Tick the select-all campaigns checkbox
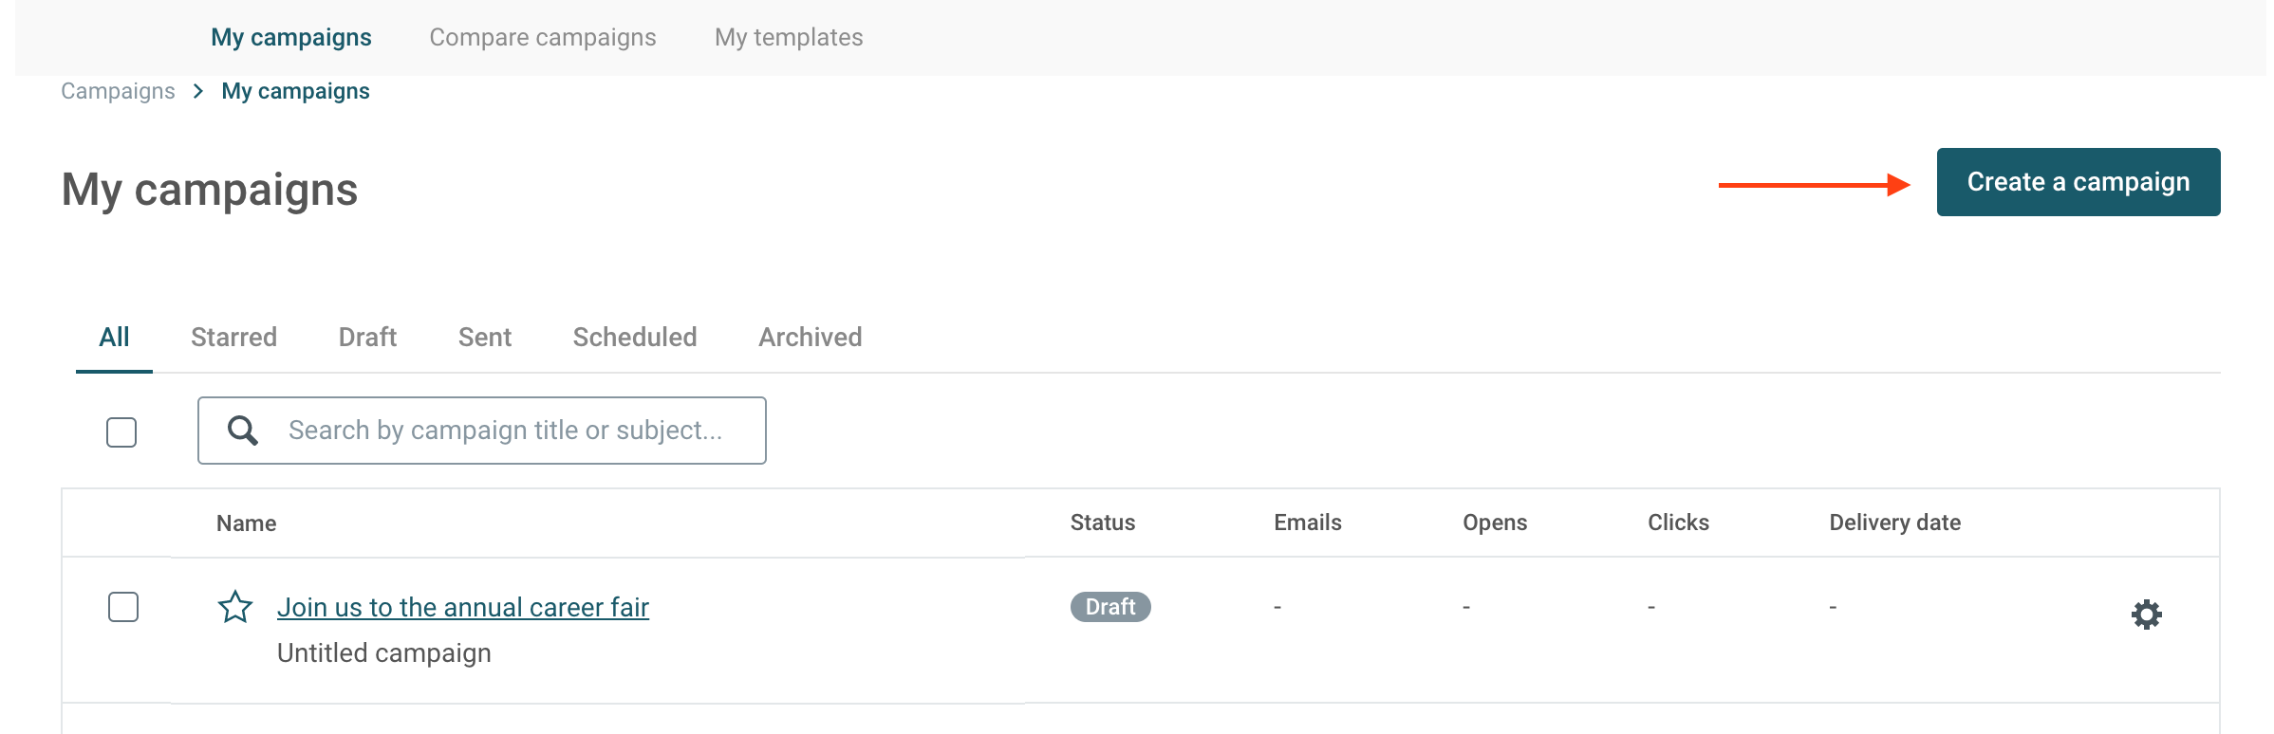The height and width of the screenshot is (734, 2274). (x=121, y=432)
